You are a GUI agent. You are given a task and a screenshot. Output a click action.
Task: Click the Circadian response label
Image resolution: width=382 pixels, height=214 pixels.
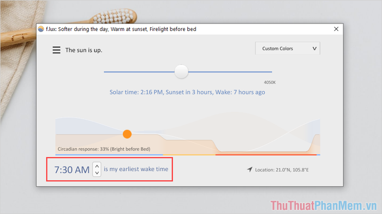click(104, 149)
